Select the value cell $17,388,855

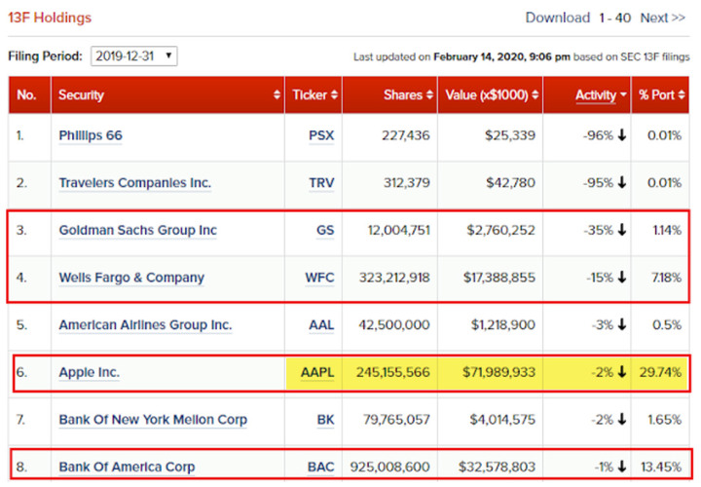498,278
